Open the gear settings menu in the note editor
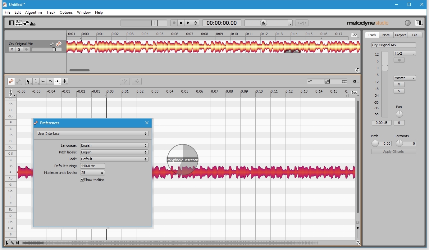 click(355, 81)
